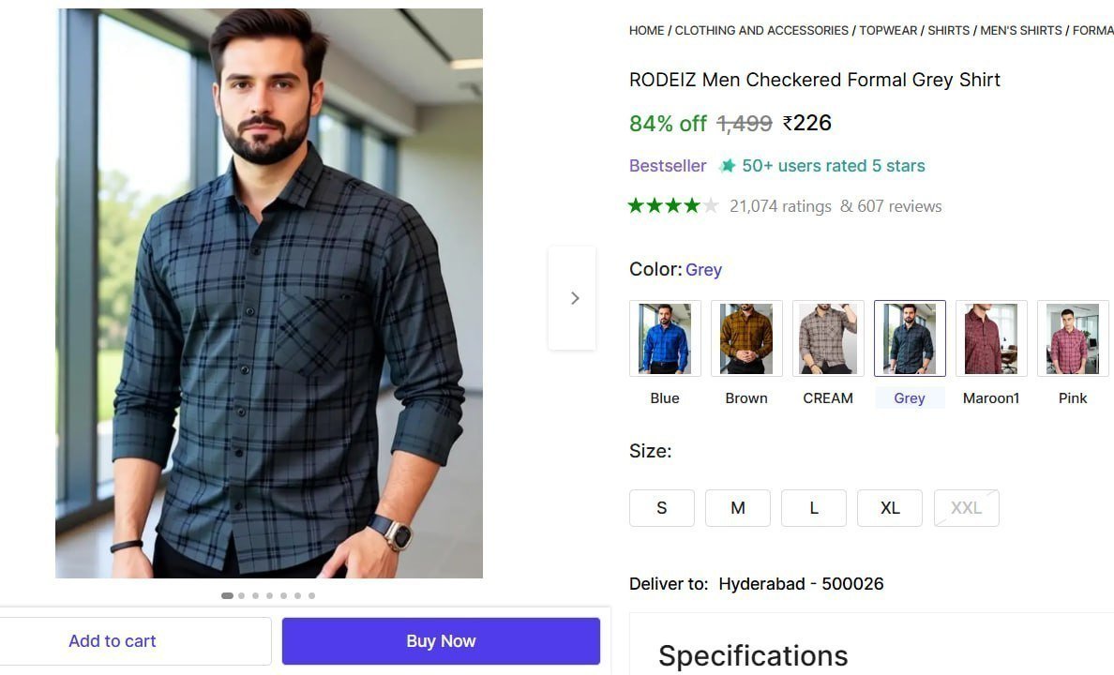
Task: Open the HOME breadcrumb link
Action: point(646,30)
